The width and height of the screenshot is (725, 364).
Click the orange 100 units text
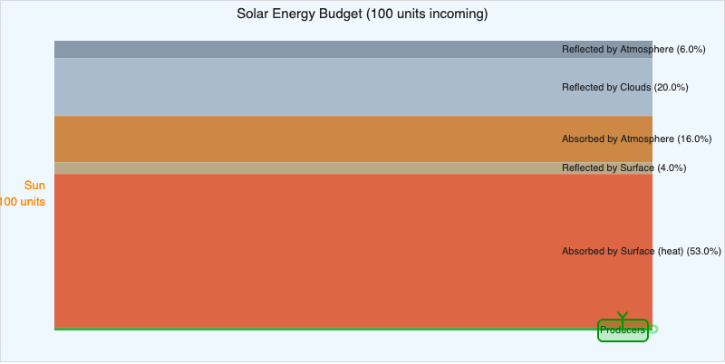24,202
